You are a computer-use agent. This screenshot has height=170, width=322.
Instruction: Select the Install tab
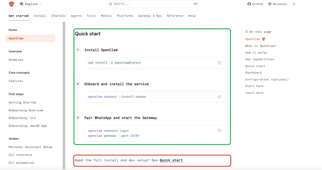point(40,16)
